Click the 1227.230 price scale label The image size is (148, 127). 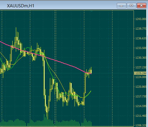click(141, 67)
